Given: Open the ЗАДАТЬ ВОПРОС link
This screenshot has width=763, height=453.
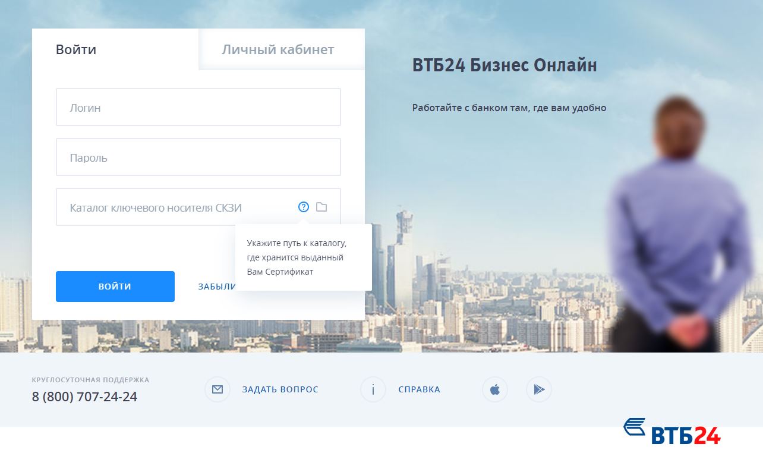Looking at the screenshot, I should 280,390.
